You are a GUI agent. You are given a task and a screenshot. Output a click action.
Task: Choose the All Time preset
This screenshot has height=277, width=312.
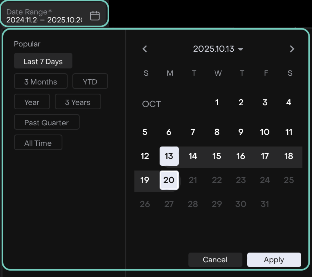click(x=38, y=143)
